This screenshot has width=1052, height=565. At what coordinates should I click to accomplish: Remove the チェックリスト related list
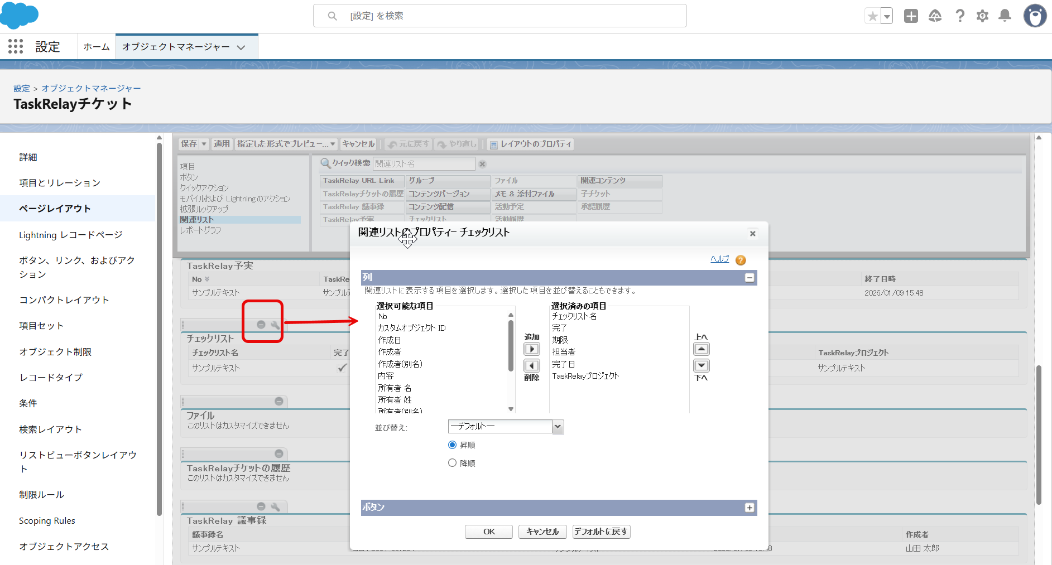(261, 325)
